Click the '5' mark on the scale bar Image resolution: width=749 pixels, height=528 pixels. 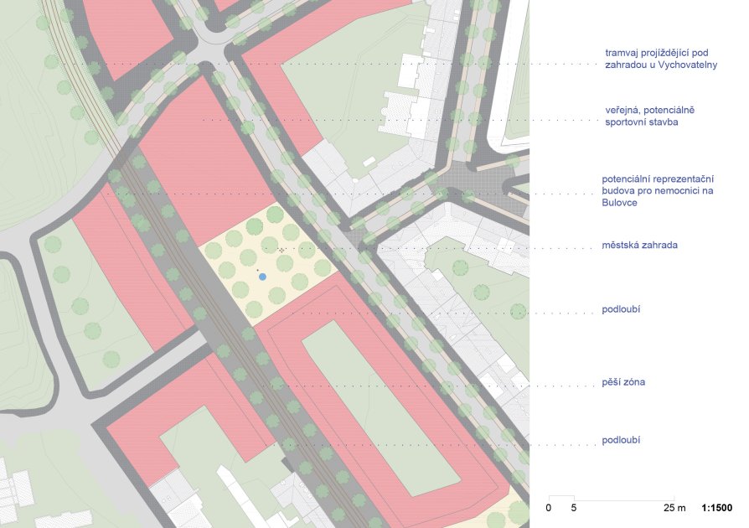(x=574, y=508)
